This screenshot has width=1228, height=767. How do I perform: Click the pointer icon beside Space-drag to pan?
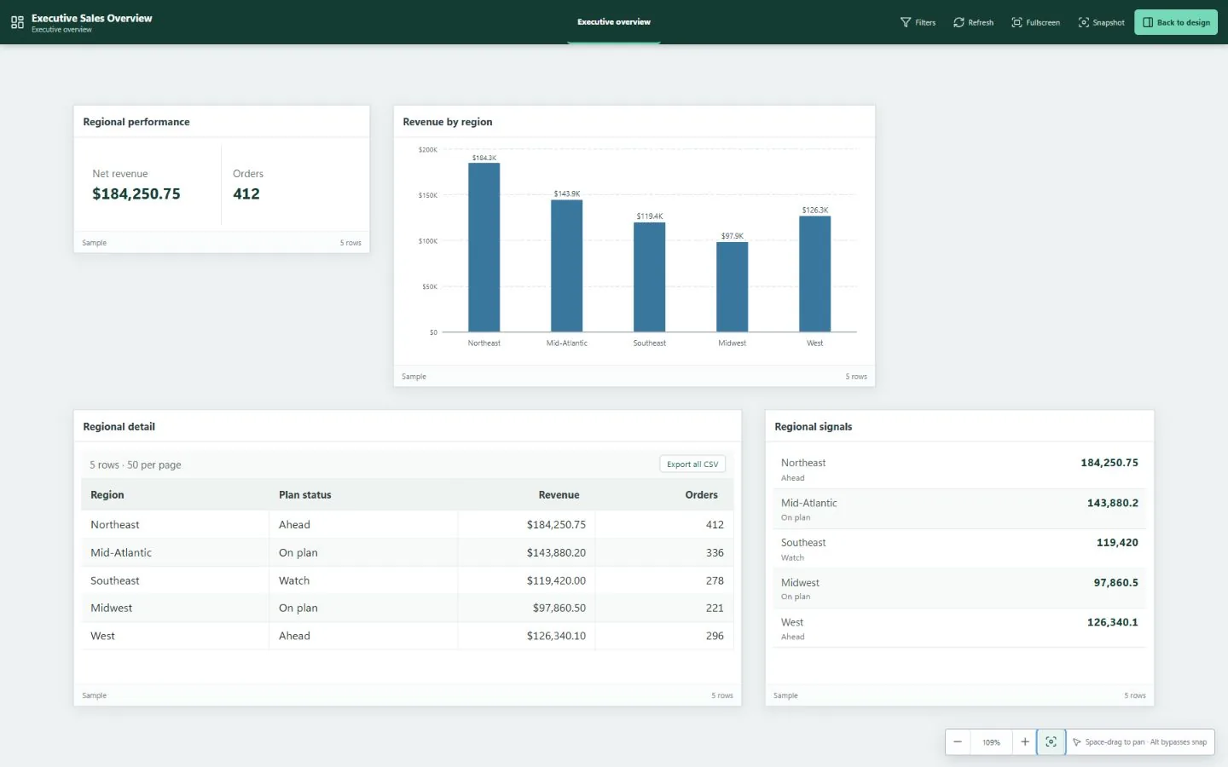[1076, 742]
